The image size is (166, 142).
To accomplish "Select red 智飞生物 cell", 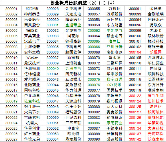I will (x=156, y=96).
